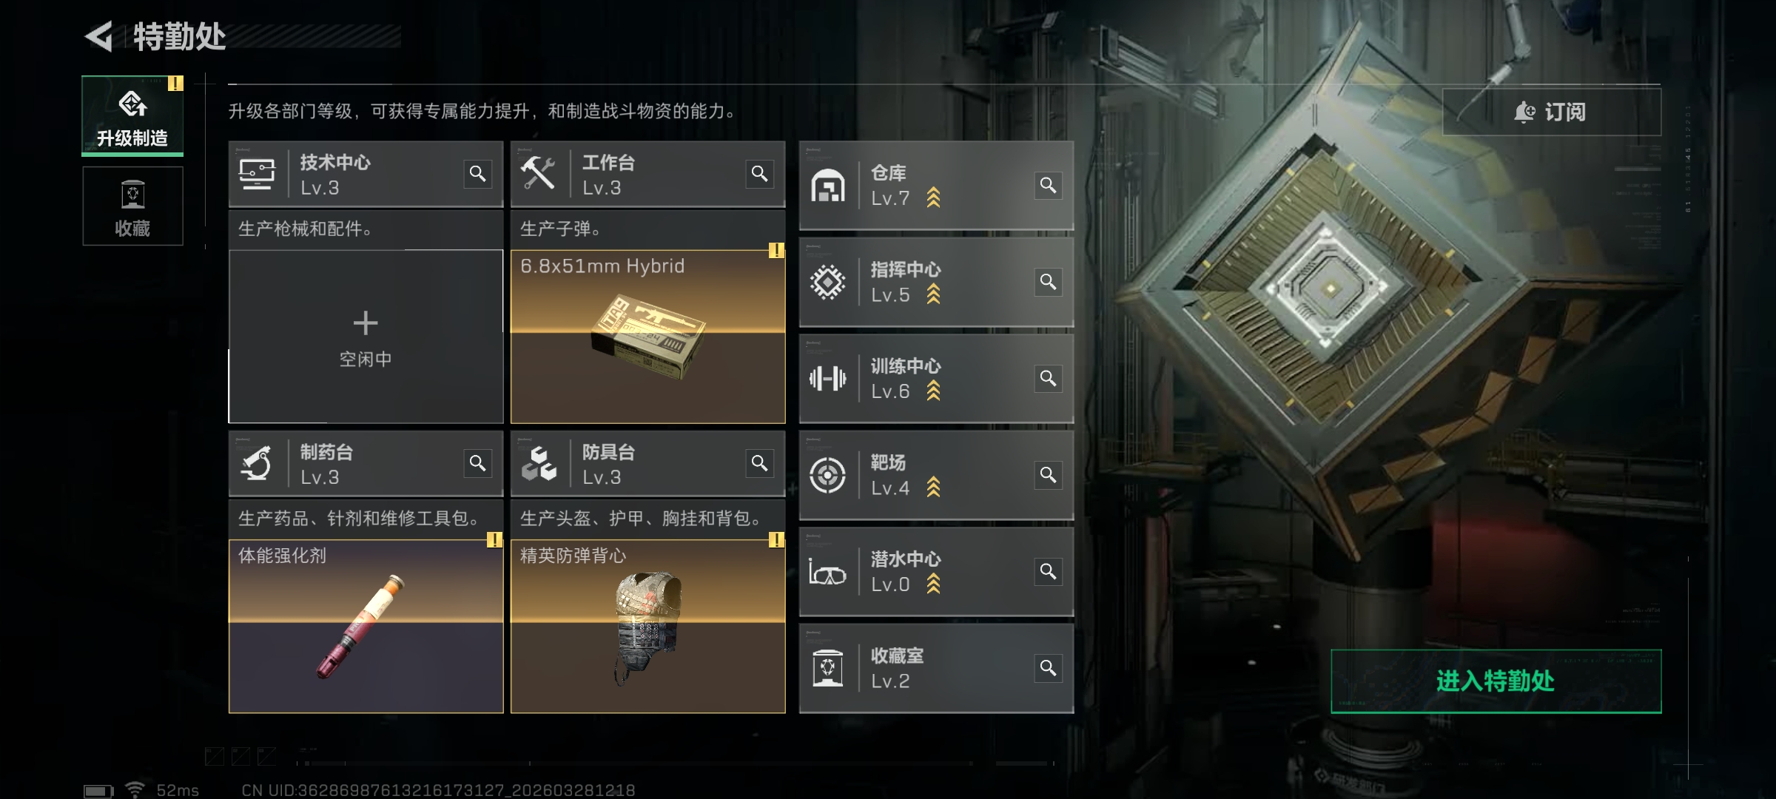Open the 体能强化剂 production item
This screenshot has height=799, width=1776.
click(x=366, y=627)
